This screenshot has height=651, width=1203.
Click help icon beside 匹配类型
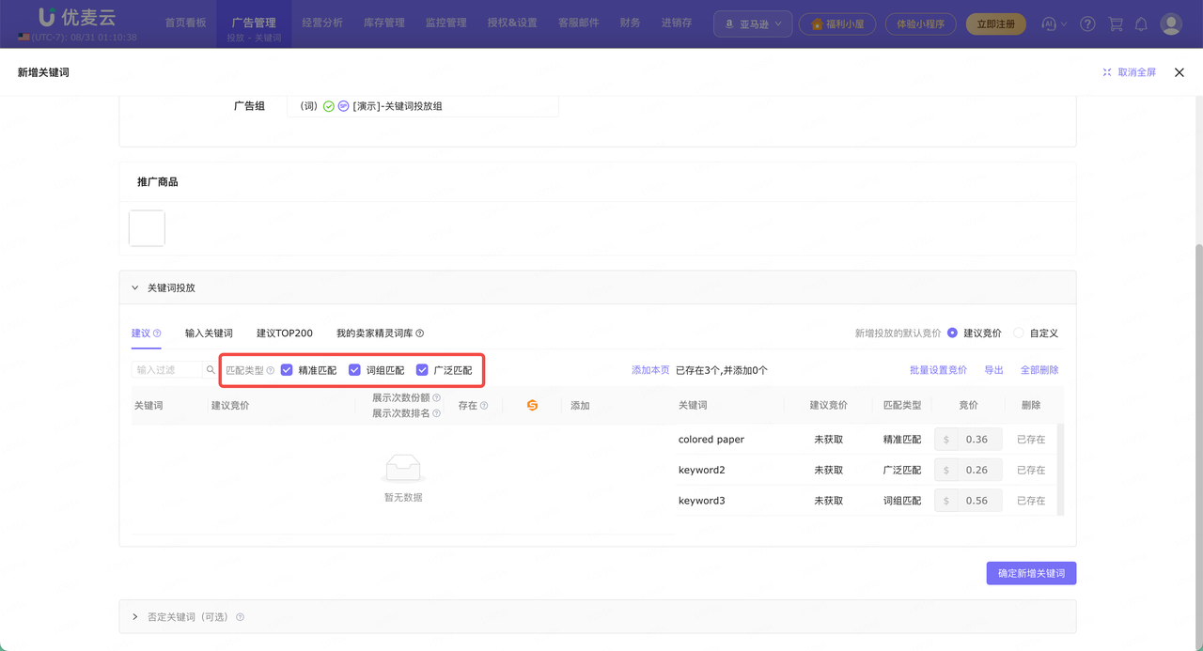pos(271,371)
